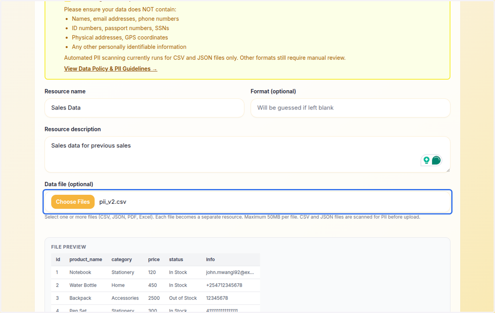The image size is (495, 313).
Task: Select the status column header
Action: tap(176, 259)
